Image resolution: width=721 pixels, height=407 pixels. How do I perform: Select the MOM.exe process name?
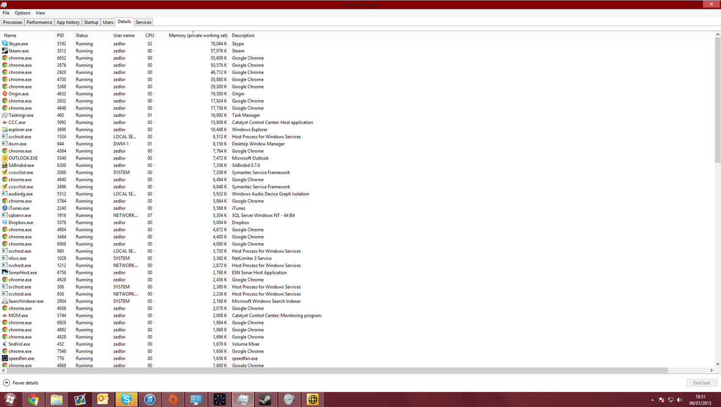18,315
